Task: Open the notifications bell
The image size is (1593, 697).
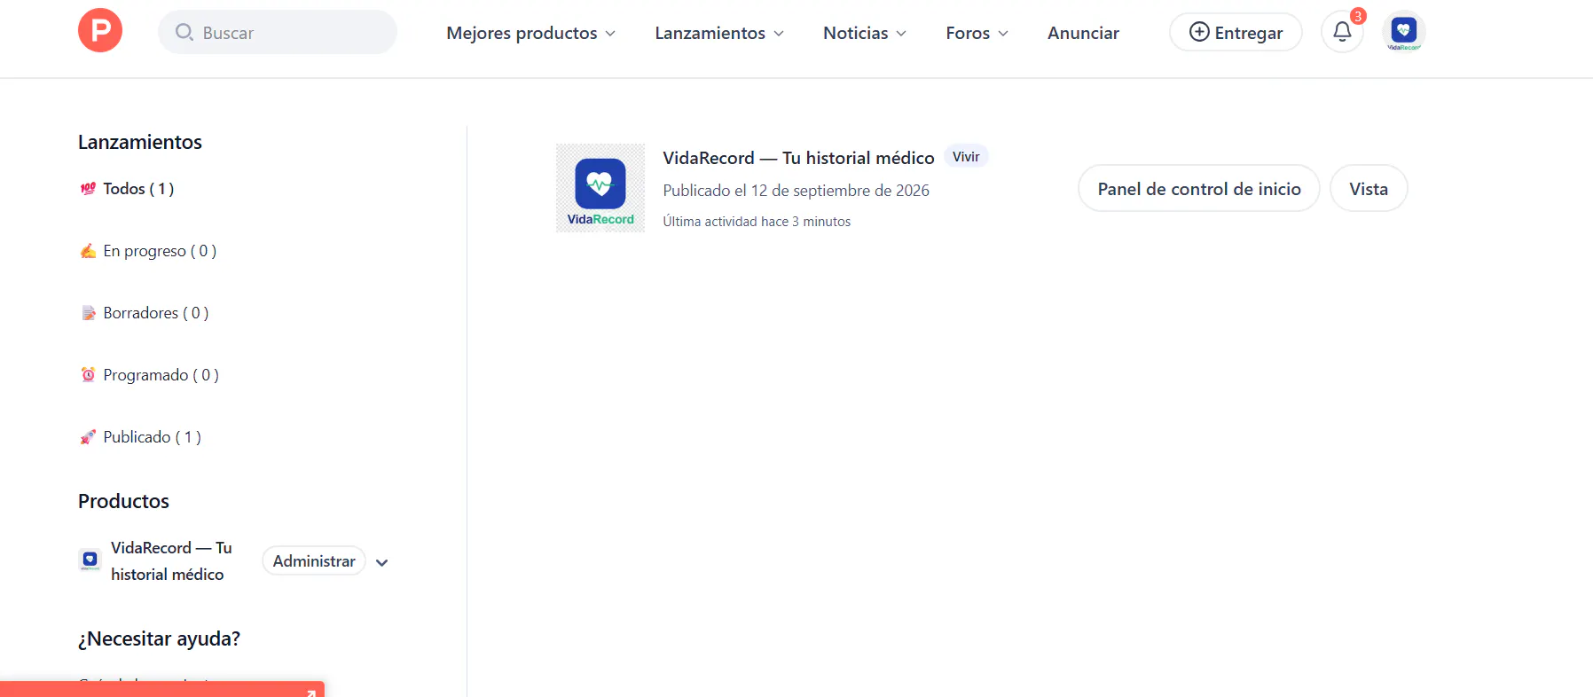Action: tap(1342, 32)
